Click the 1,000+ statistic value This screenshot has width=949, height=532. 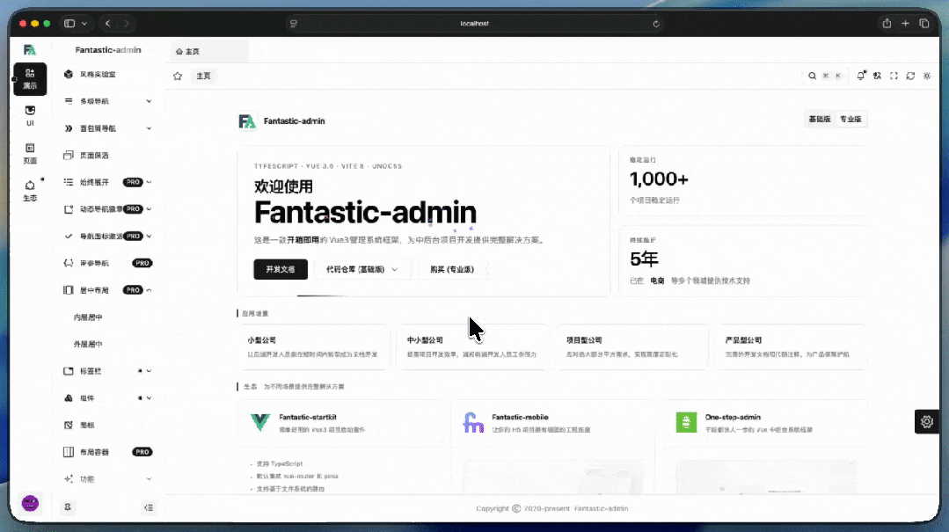tap(659, 179)
